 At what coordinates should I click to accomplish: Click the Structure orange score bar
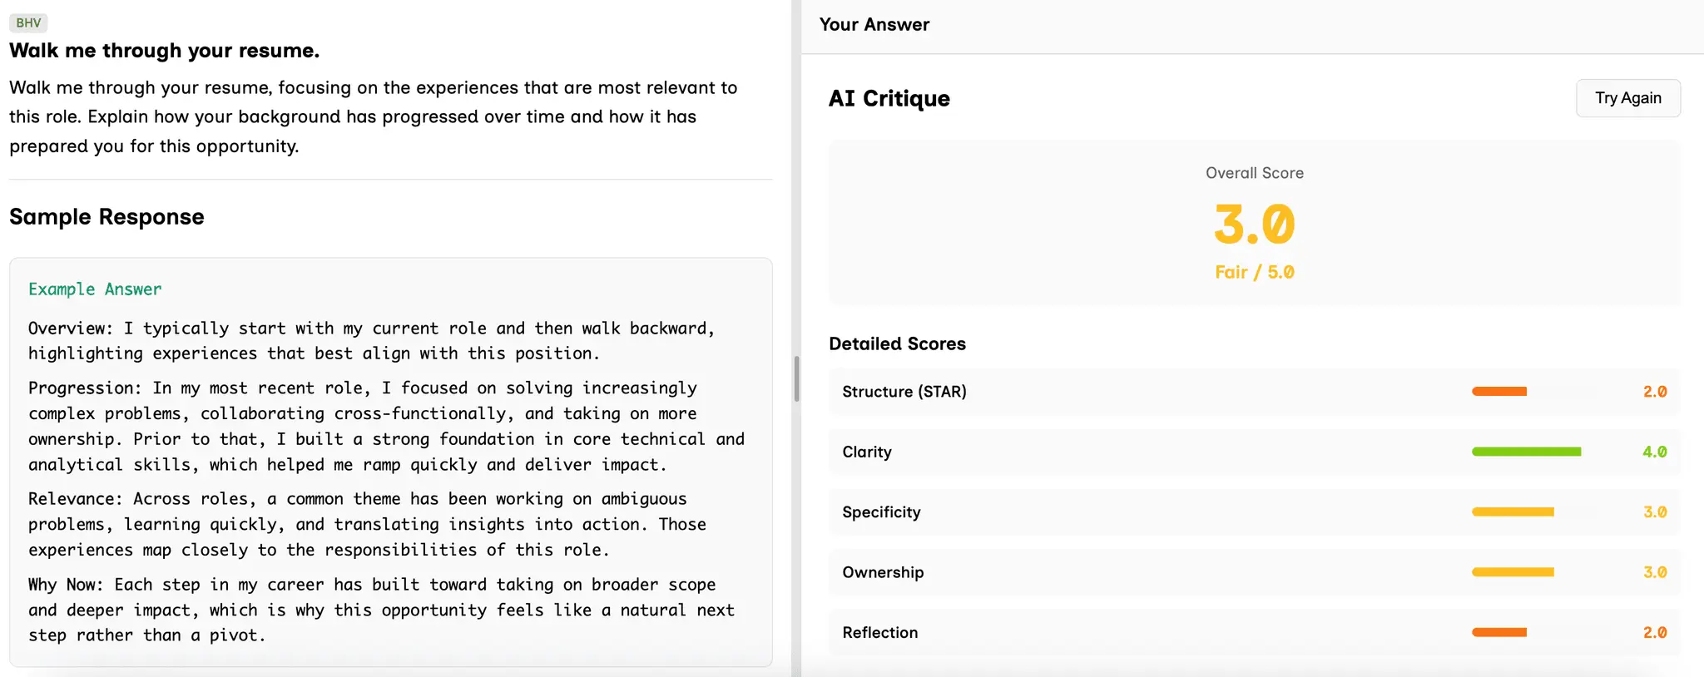click(x=1499, y=392)
